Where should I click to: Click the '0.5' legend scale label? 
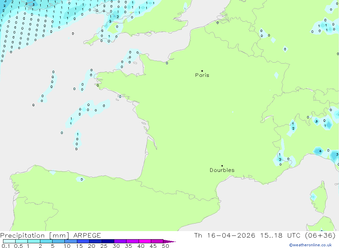point(18,246)
